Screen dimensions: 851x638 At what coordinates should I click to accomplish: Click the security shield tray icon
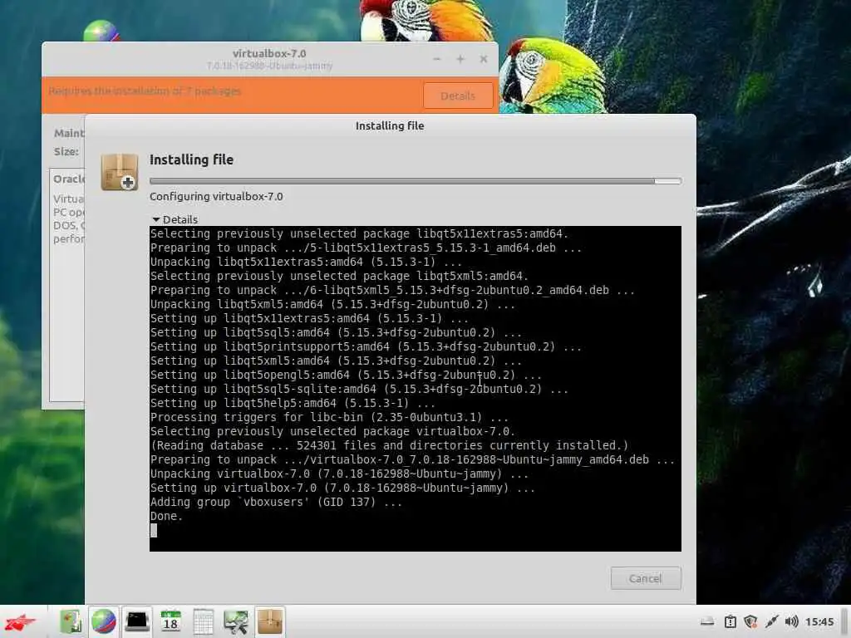750,621
